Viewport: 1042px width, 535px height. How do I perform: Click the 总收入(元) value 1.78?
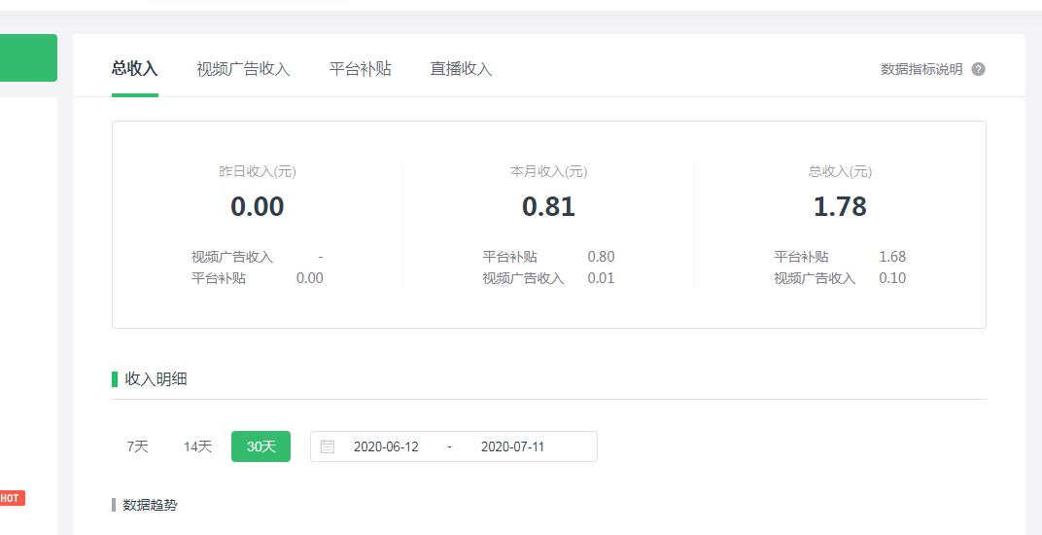(x=840, y=207)
